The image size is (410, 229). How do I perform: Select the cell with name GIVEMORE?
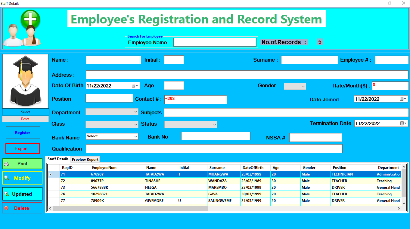click(160, 201)
